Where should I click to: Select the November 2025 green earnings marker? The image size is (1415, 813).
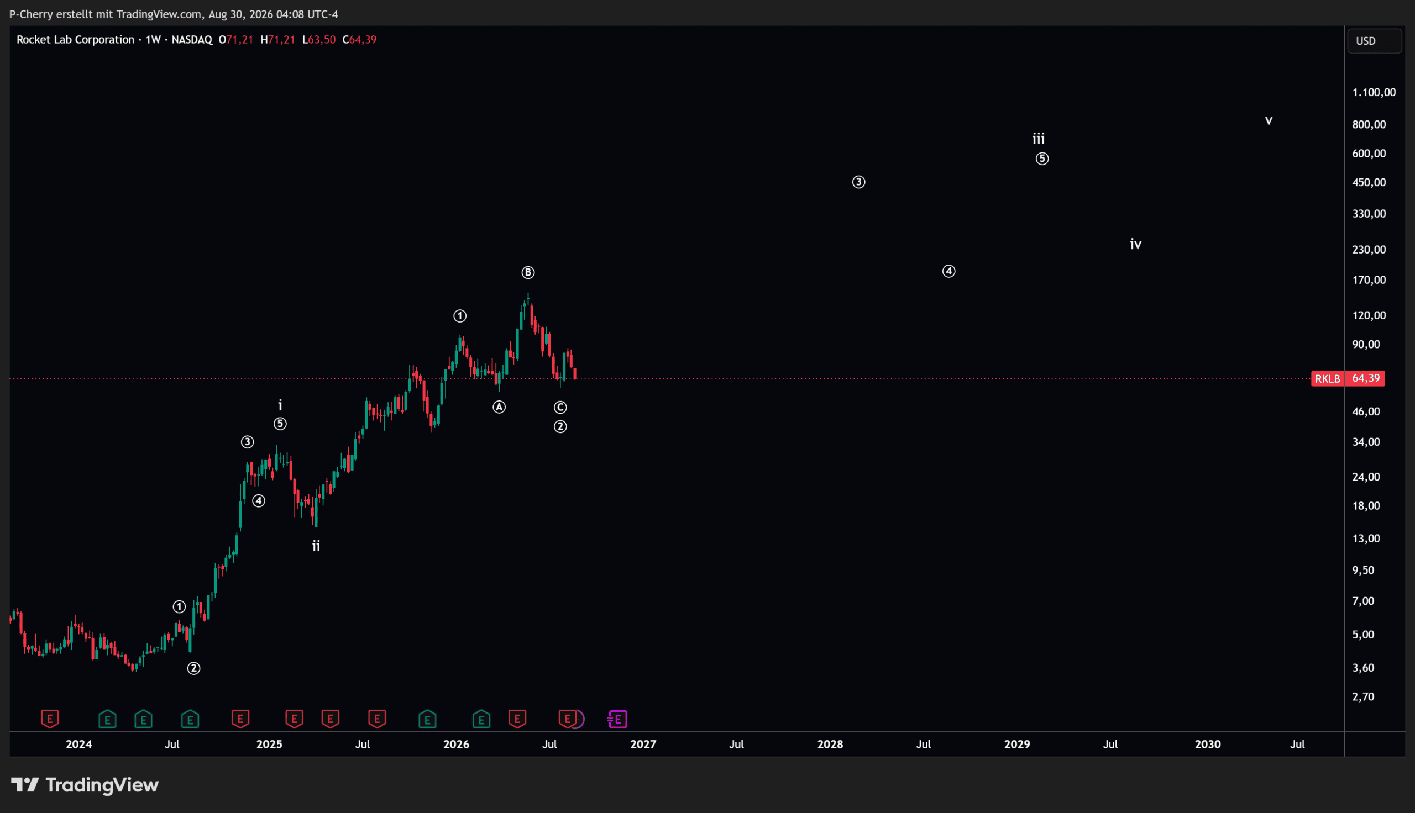click(427, 719)
